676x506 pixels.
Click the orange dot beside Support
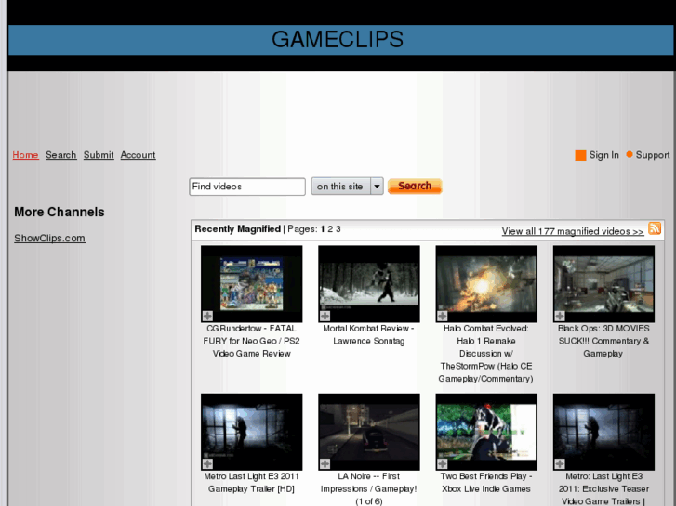(630, 154)
